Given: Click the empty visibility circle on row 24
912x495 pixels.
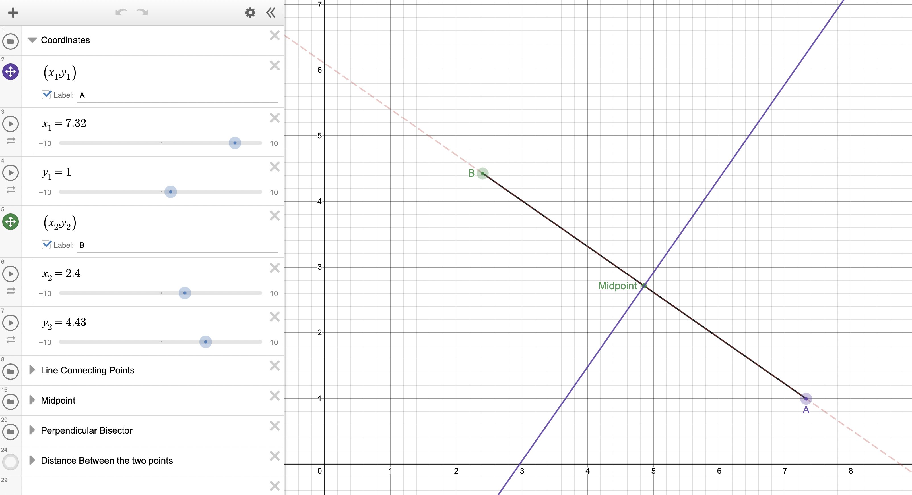Looking at the screenshot, I should click(10, 462).
